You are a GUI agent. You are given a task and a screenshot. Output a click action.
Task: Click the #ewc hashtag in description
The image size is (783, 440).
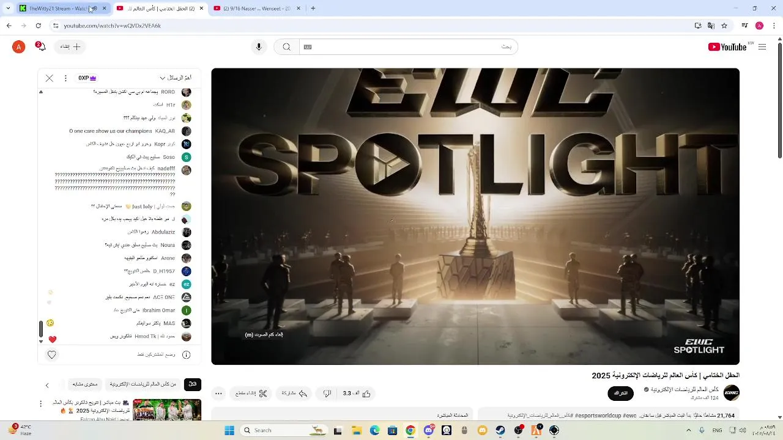pos(630,416)
